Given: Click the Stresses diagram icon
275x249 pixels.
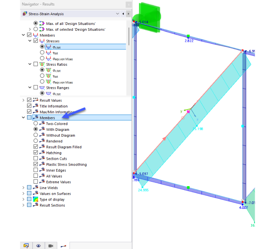Looking at the screenshot, I should click(x=42, y=41).
